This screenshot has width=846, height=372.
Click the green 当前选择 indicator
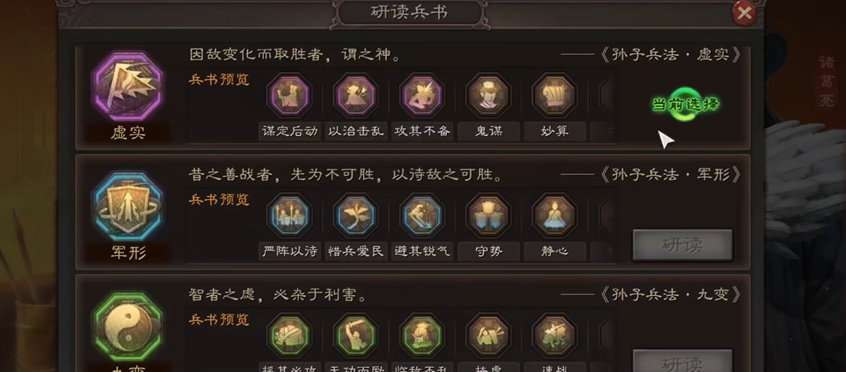click(686, 104)
